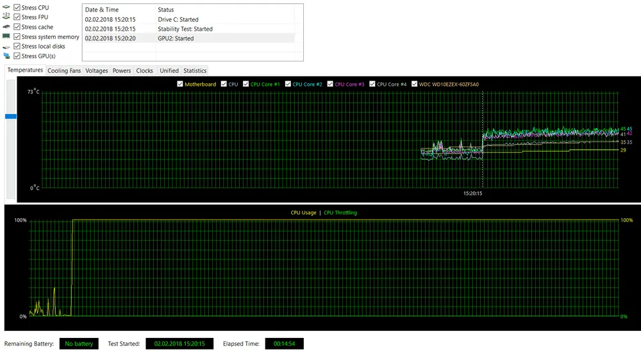Viewport: 641px width, 354px height.
Task: Click the RAM module icon beside Stress system memory
Action: pyautogui.click(x=6, y=37)
